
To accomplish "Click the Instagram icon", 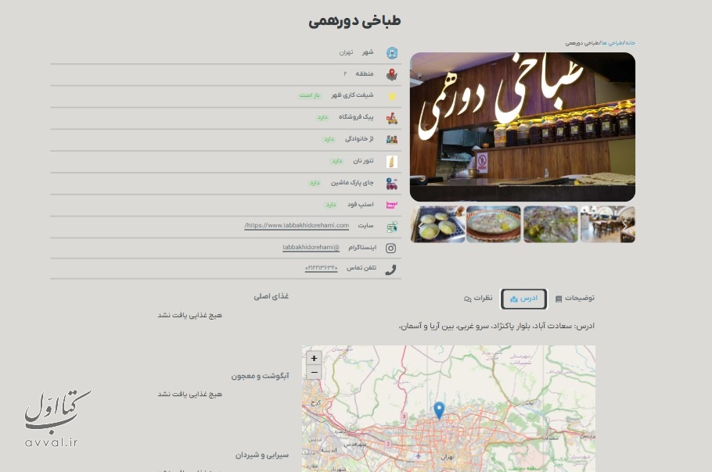I will [x=391, y=248].
